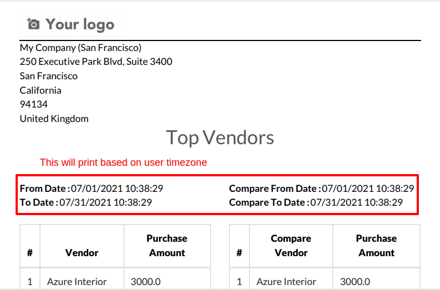This screenshot has height=290, width=440.
Task: Click the company name My Company (San Francisco)
Action: tap(81, 48)
